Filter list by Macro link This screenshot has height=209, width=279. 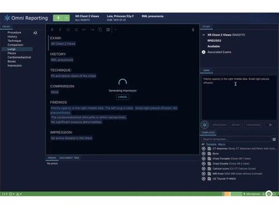tap(222, 144)
